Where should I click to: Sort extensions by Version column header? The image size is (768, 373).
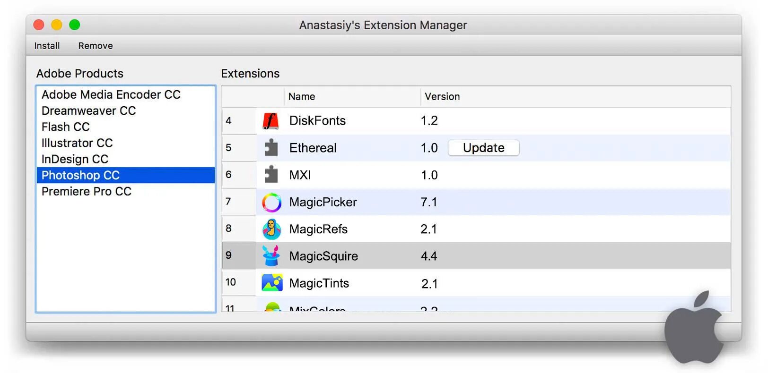[442, 97]
